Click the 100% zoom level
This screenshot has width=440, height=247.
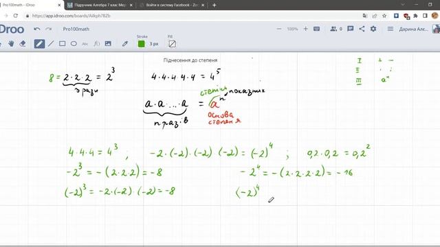292,29
